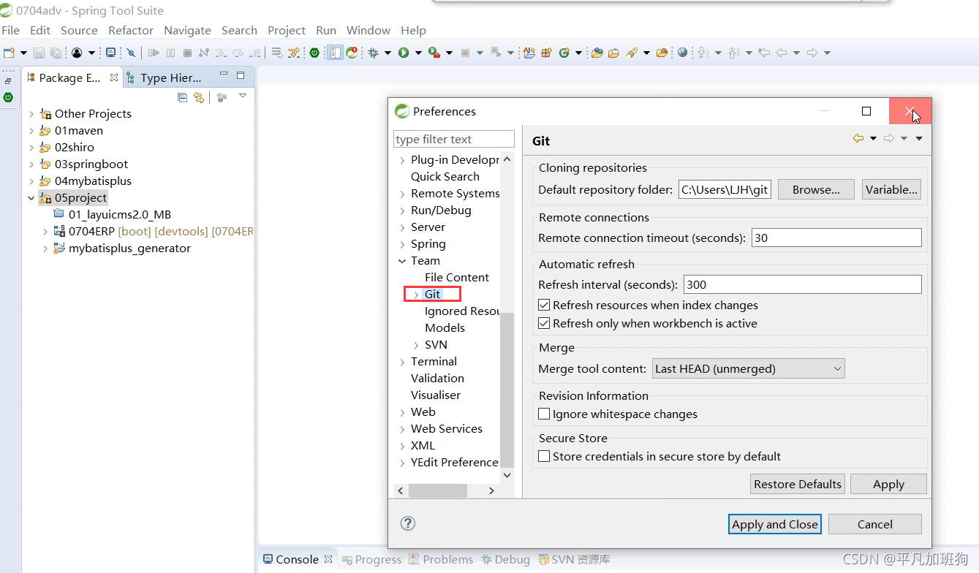
Task: Open the Navigate menu
Action: (187, 30)
